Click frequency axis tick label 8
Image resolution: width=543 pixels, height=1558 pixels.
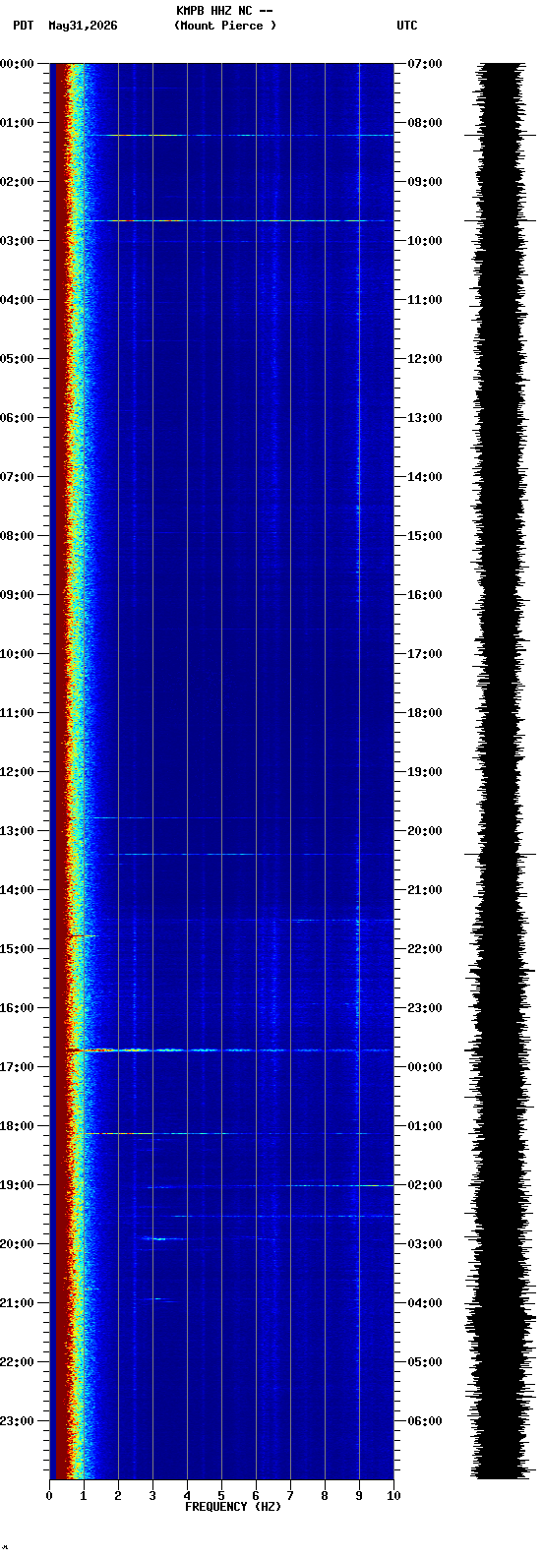point(325,1496)
